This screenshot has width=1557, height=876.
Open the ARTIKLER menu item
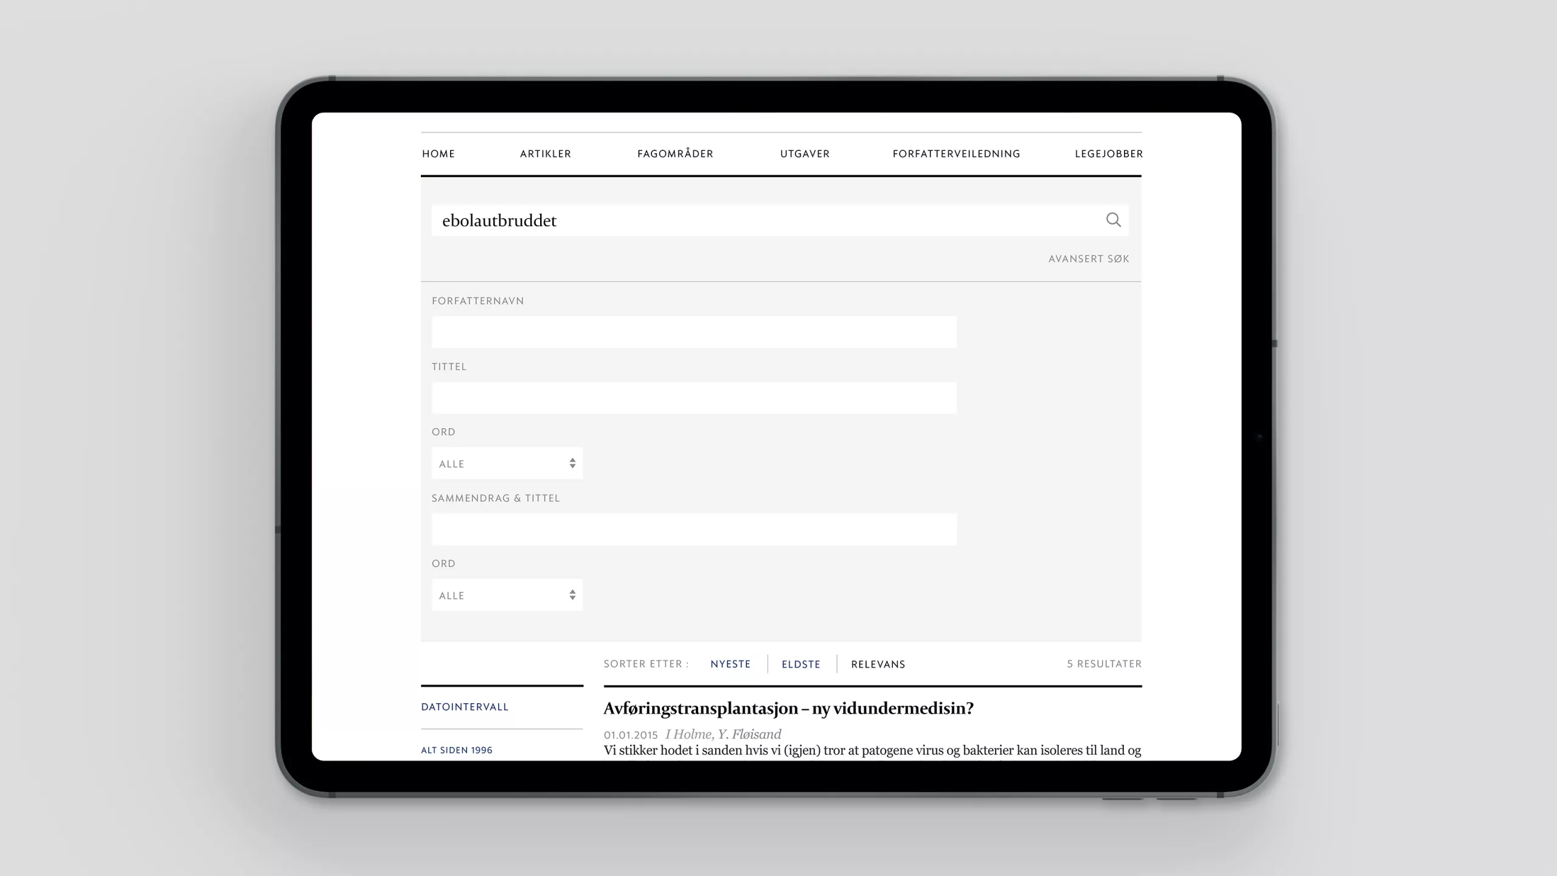click(545, 153)
